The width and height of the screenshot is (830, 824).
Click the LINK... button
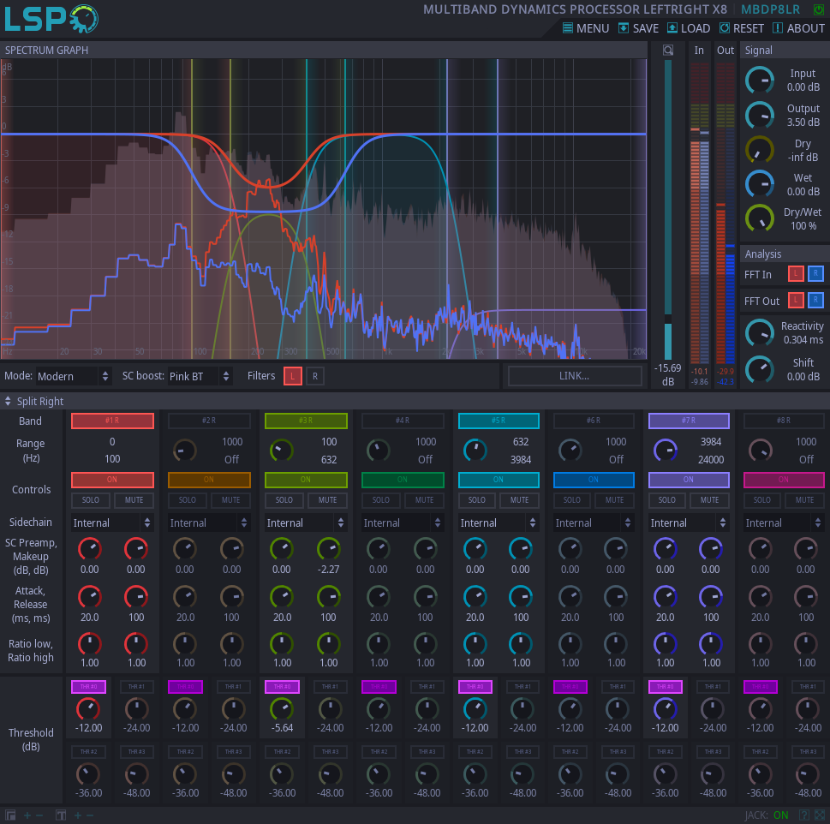pyautogui.click(x=575, y=376)
